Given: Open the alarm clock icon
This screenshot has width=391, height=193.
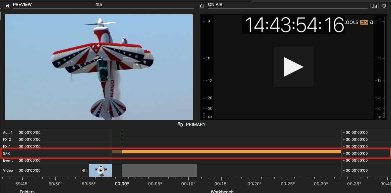Looking at the screenshot, I should 384,6.
